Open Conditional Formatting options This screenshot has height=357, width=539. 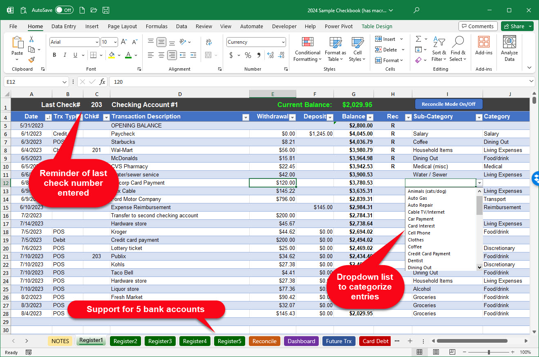tap(307, 49)
